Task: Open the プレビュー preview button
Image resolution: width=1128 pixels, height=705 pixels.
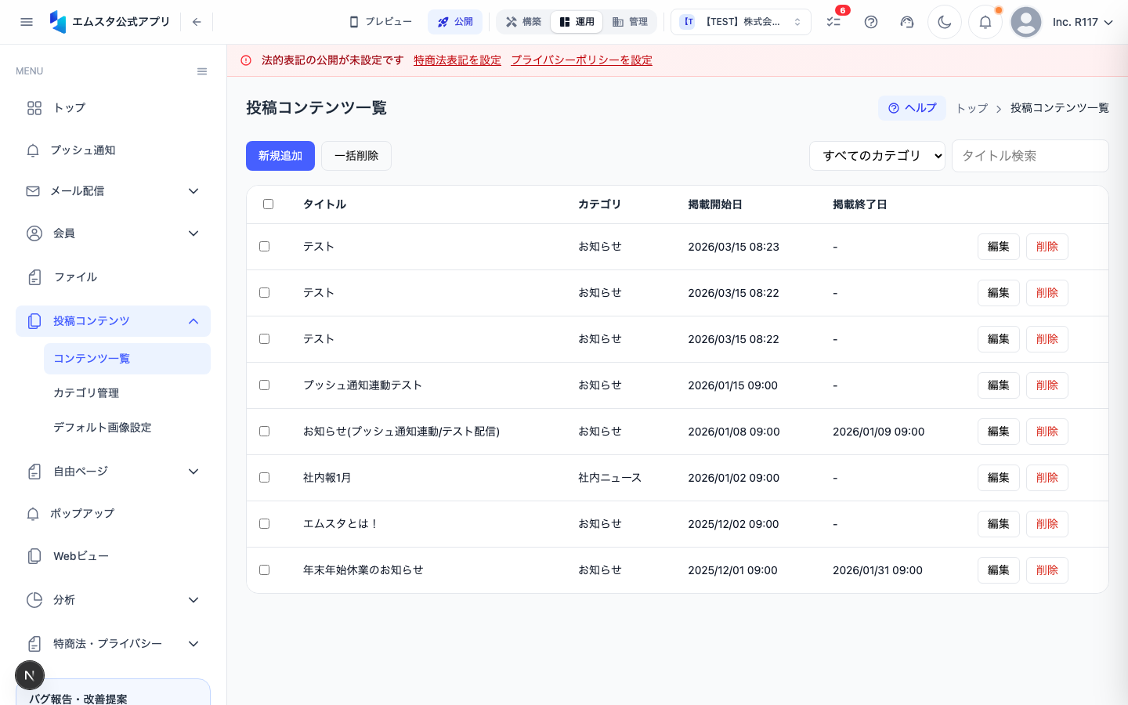Action: (x=381, y=22)
